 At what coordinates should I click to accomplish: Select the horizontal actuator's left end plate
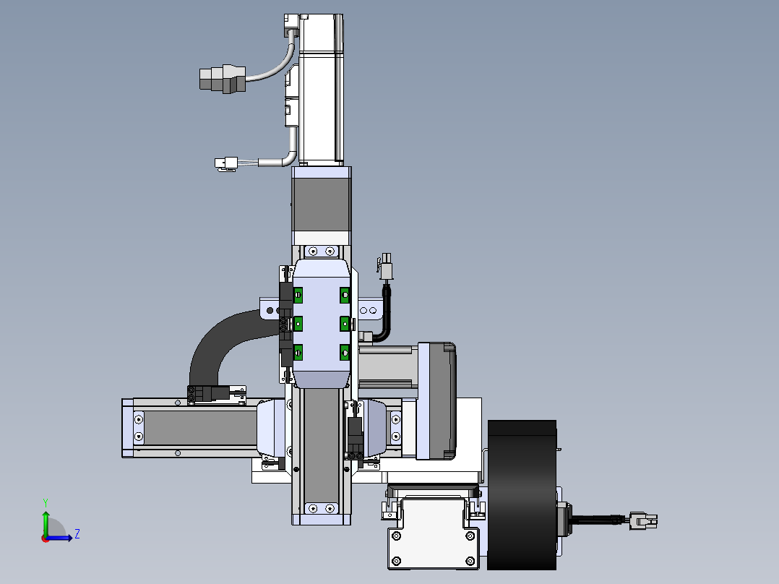click(x=127, y=427)
